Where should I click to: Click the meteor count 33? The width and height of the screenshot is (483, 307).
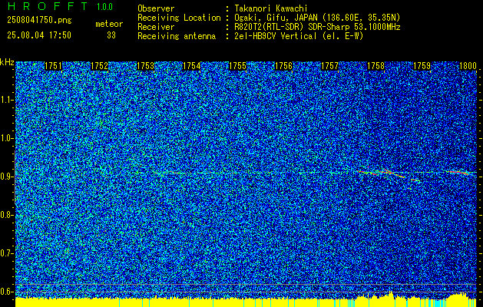pos(111,35)
